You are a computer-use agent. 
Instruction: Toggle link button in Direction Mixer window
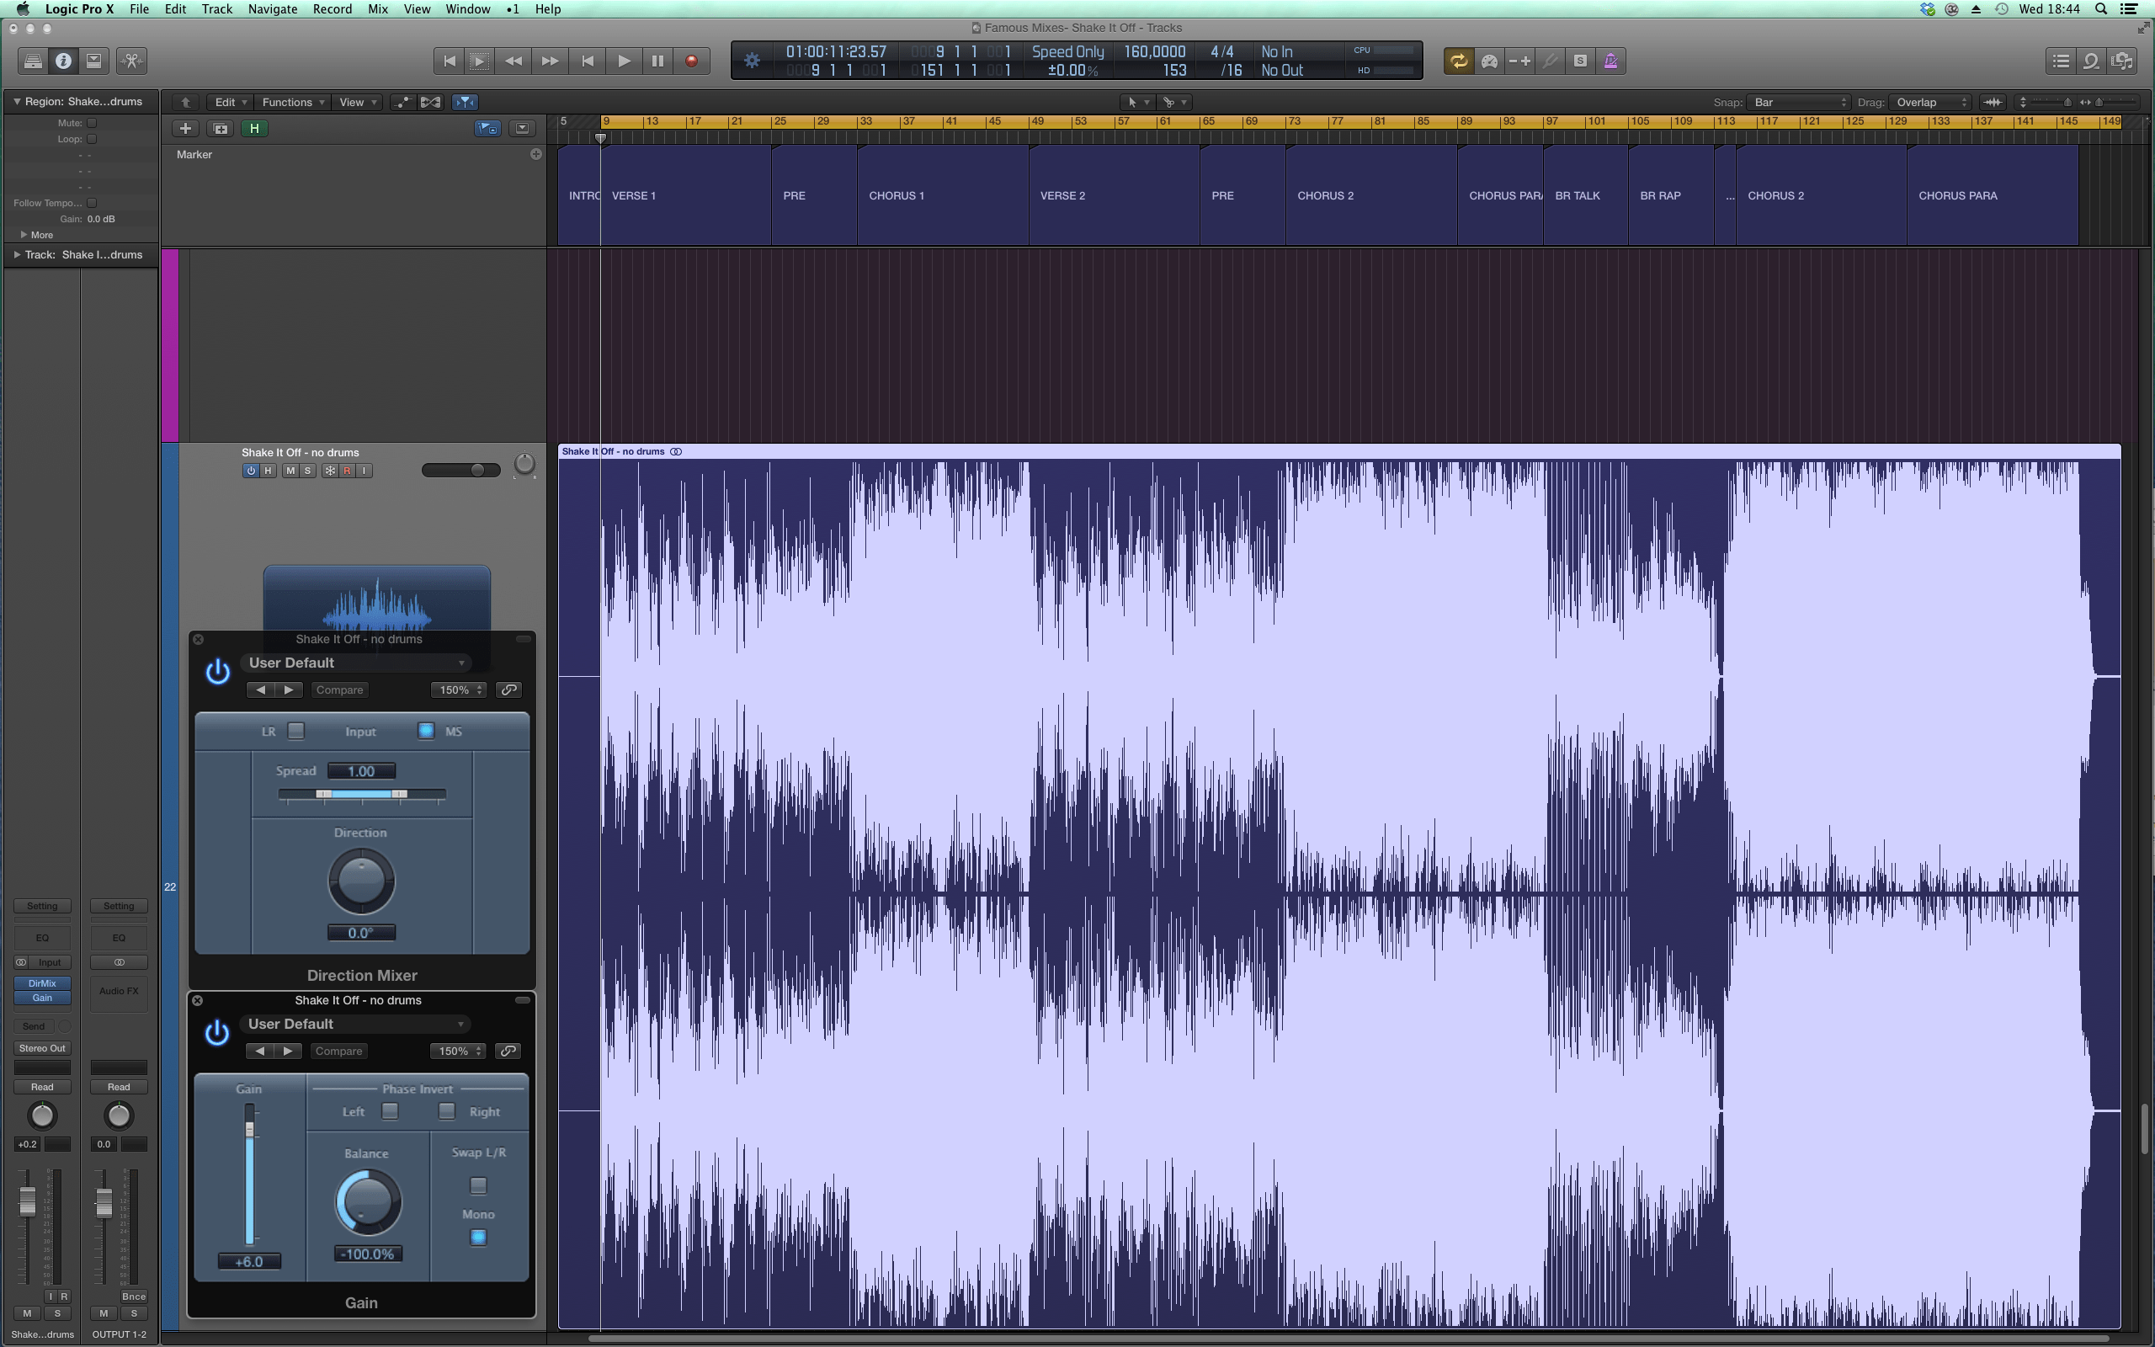508,689
